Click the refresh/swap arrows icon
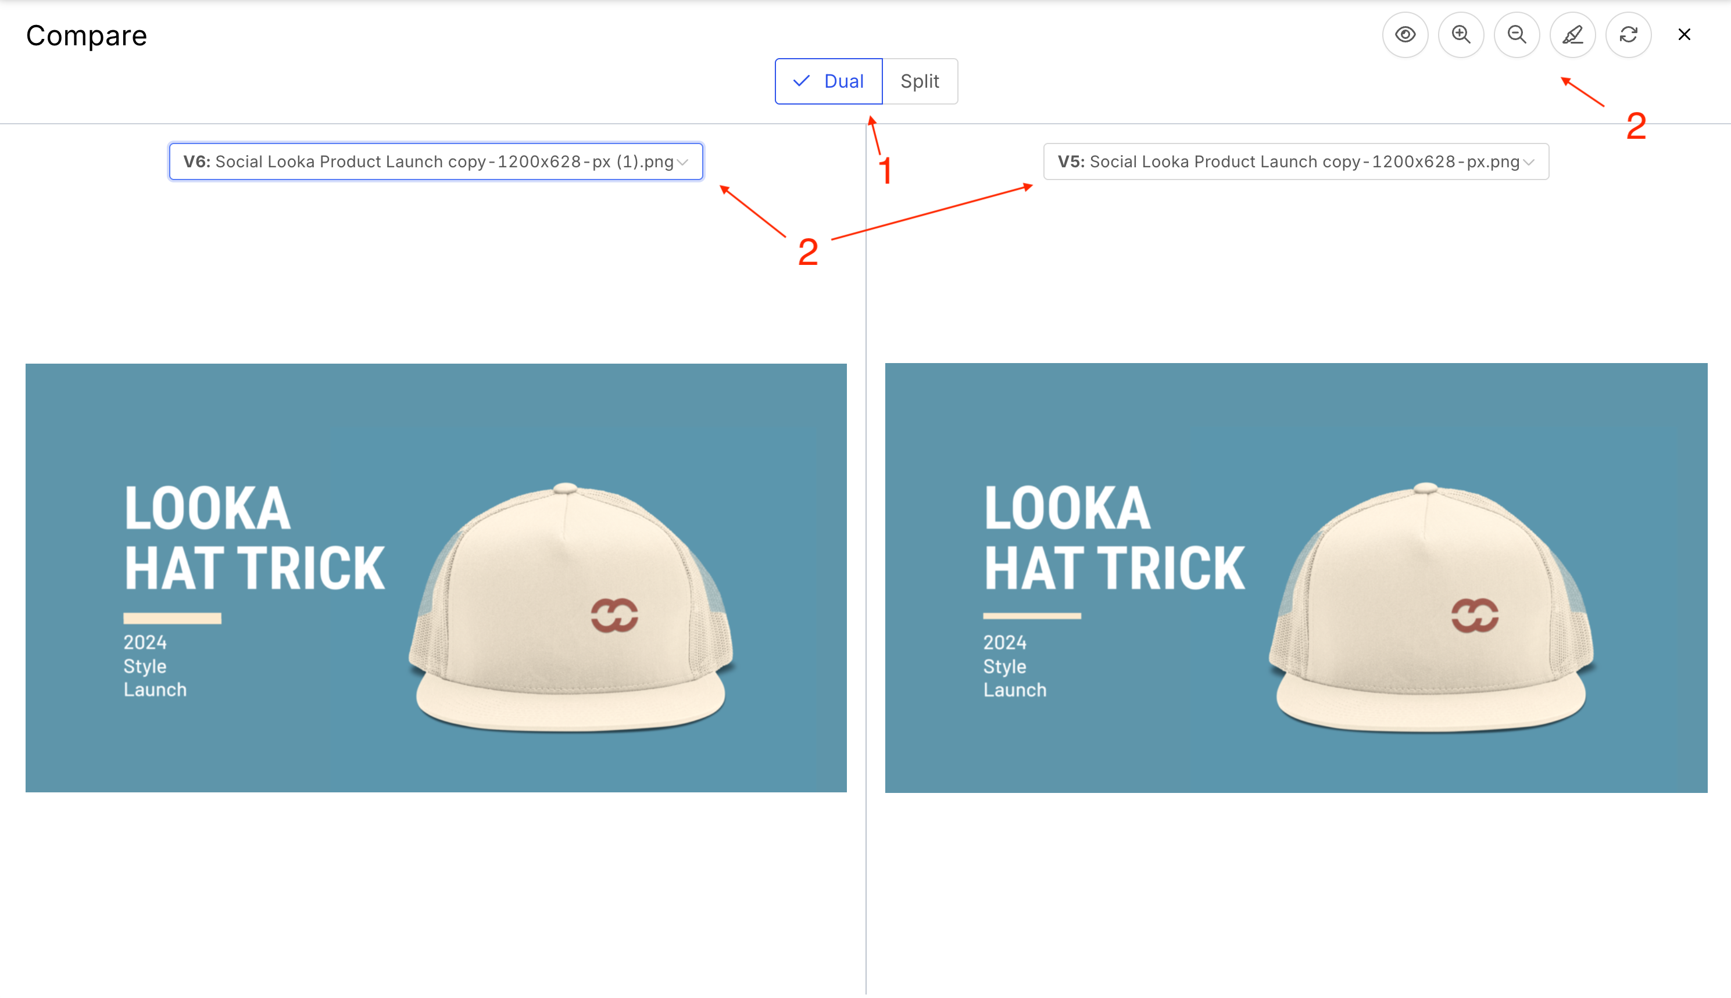Image resolution: width=1731 pixels, height=998 pixels. tap(1628, 34)
